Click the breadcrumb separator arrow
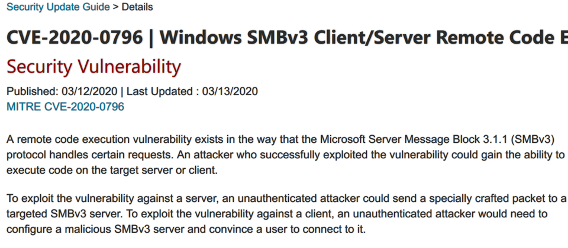Screen dimensions: 568x248 point(115,7)
